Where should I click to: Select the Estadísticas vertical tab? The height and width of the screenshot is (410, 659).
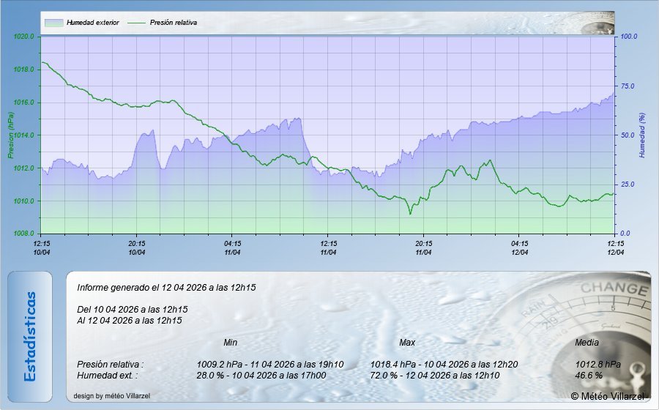[30, 336]
